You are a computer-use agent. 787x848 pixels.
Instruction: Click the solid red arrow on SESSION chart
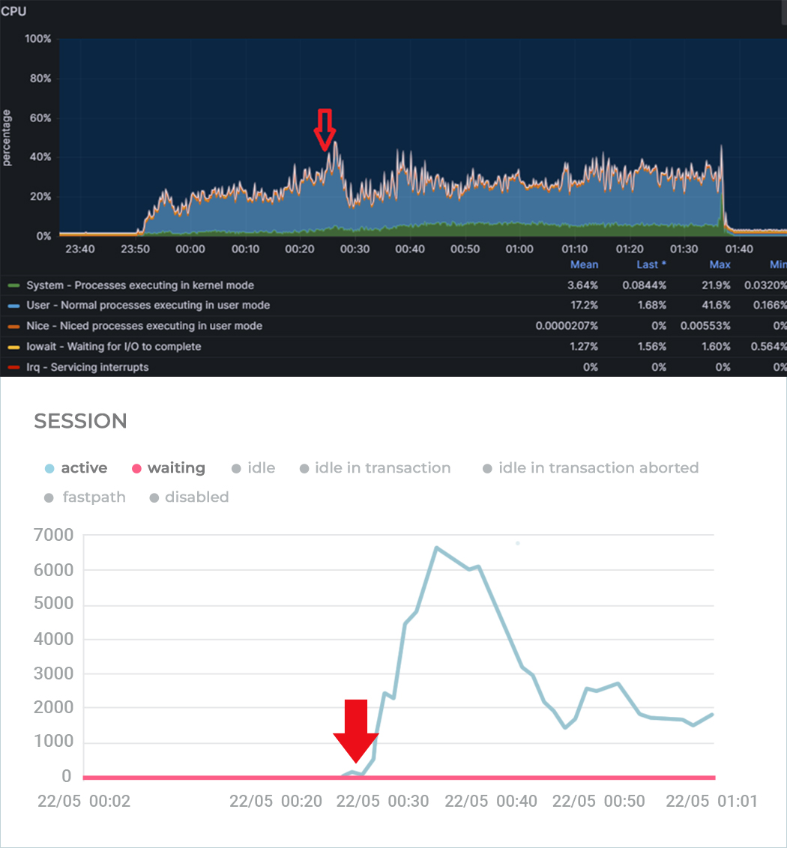356,730
